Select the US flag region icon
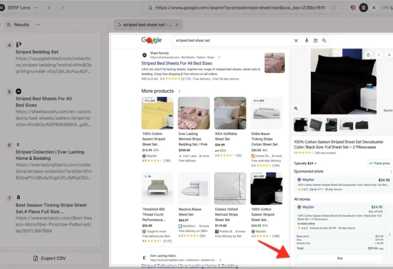This screenshot has height=269, width=393. [353, 8]
